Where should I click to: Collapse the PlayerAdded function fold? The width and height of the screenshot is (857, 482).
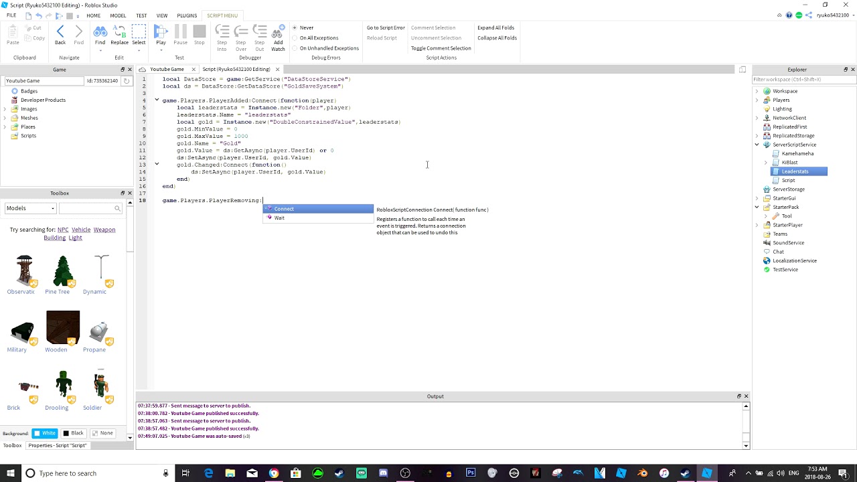(157, 100)
